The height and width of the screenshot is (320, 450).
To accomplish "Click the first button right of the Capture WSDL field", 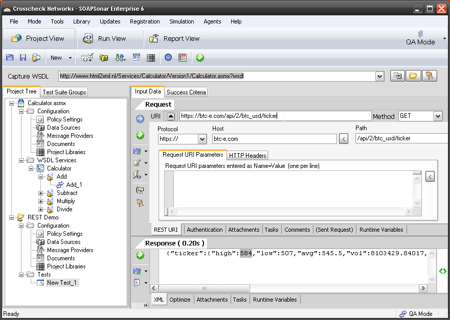I will [x=397, y=76].
